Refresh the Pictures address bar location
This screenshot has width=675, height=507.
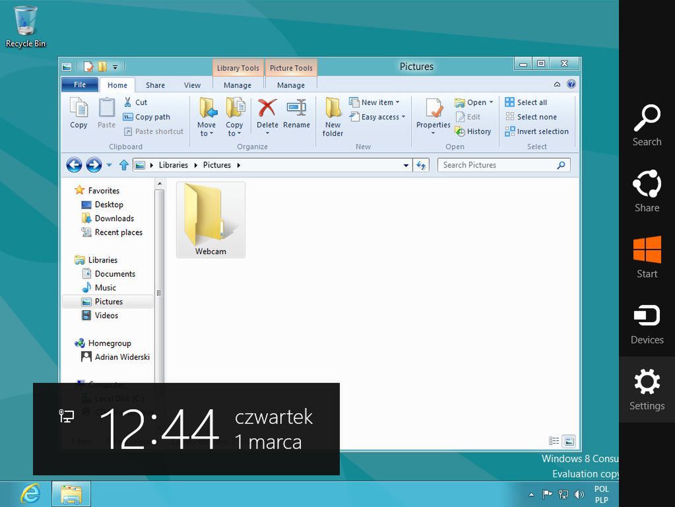pos(421,165)
